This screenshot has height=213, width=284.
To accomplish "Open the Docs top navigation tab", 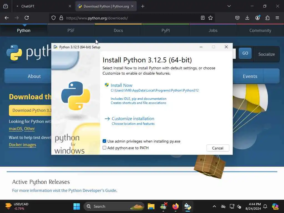I will [118, 31].
